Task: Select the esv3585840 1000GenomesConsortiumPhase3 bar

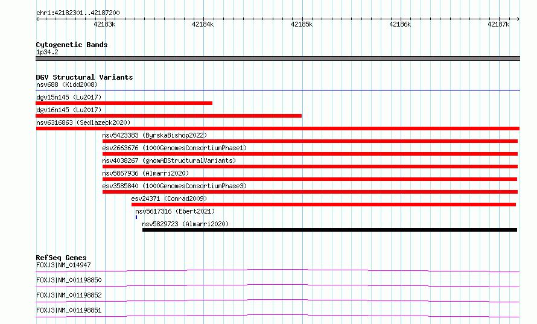Action: [x=310, y=192]
